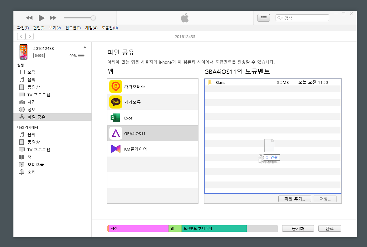Click the device name 201612433 in sidebar
The height and width of the screenshot is (247, 367).
click(x=44, y=48)
